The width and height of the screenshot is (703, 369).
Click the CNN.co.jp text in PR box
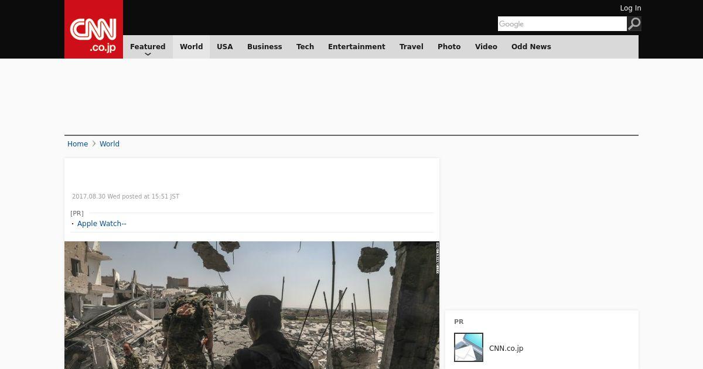tap(506, 348)
